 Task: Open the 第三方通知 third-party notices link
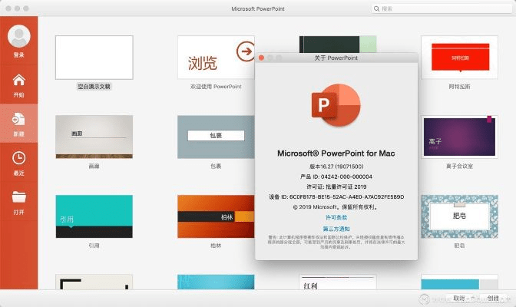[x=336, y=229]
